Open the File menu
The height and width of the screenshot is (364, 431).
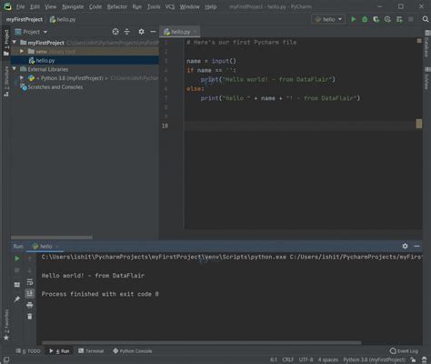20,6
